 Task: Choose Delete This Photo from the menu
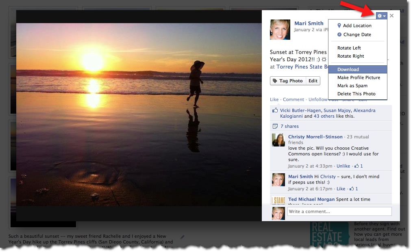coord(357,94)
